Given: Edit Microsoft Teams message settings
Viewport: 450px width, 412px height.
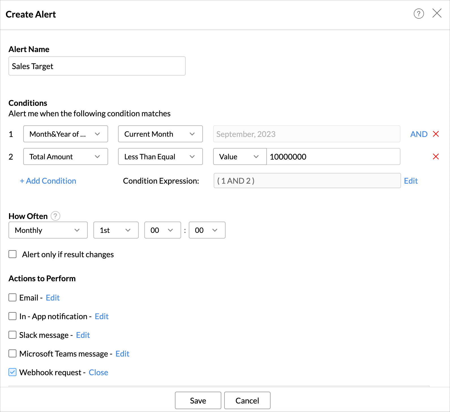Looking at the screenshot, I should 123,354.
